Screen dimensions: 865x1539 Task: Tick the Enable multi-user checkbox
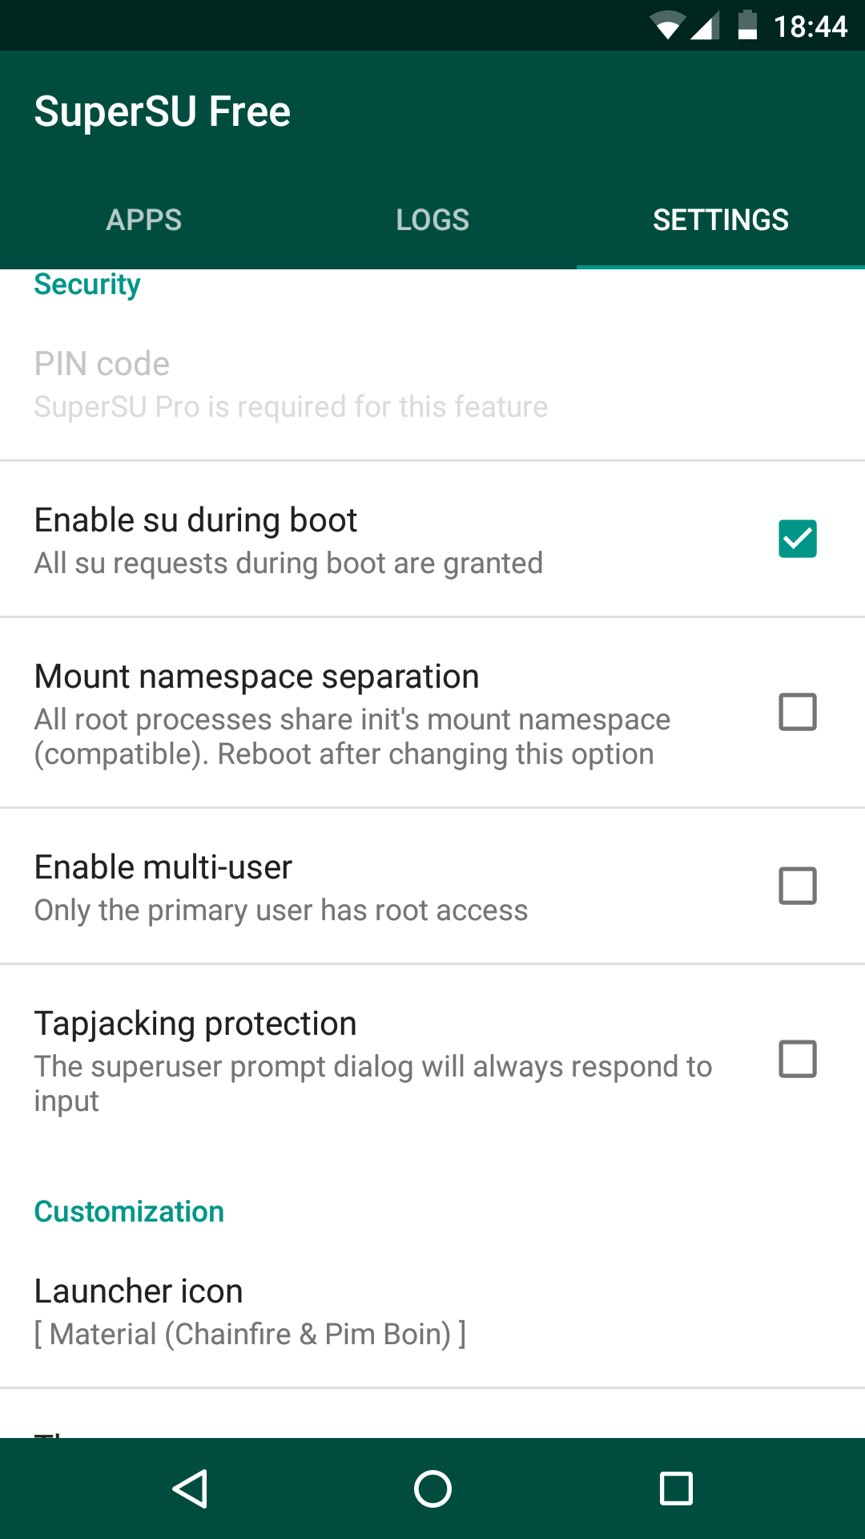tap(798, 886)
